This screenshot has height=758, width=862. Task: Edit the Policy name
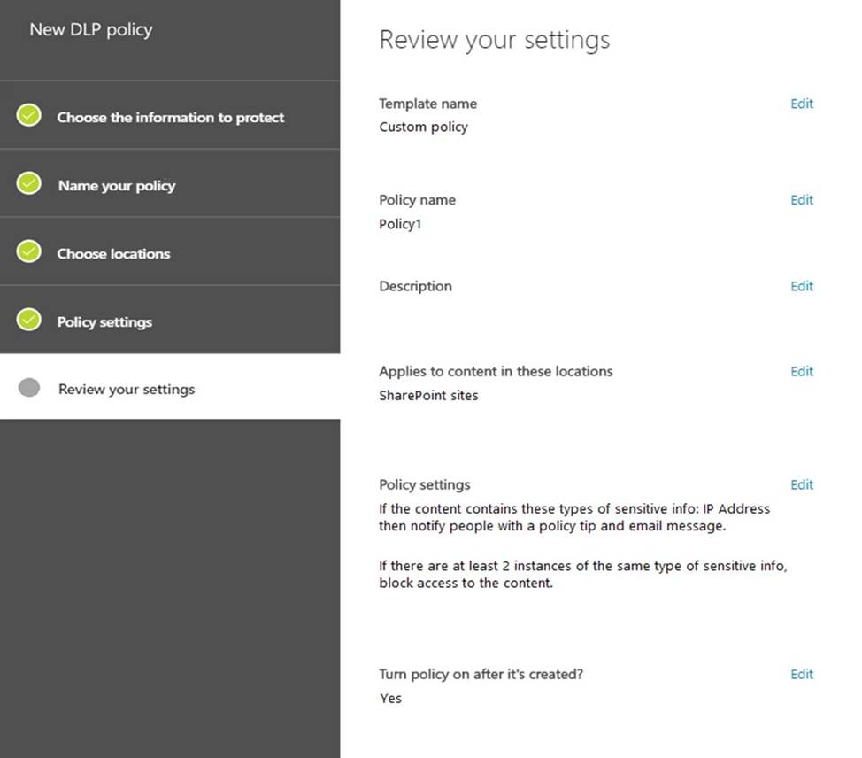point(801,200)
